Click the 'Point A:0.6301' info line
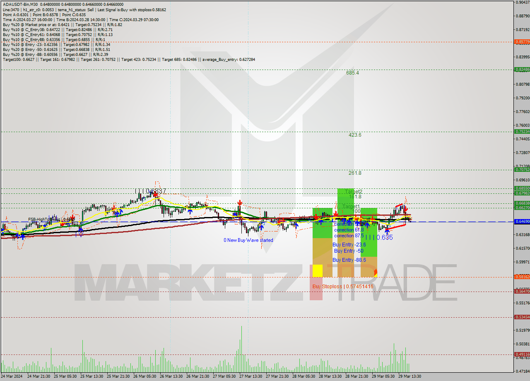This screenshot has height=381, width=530. click(x=44, y=15)
